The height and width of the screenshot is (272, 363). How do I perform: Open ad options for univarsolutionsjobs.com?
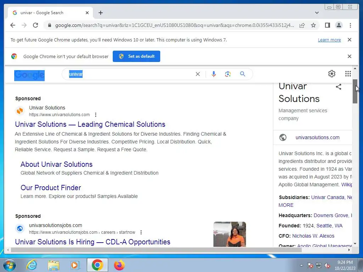click(141, 232)
